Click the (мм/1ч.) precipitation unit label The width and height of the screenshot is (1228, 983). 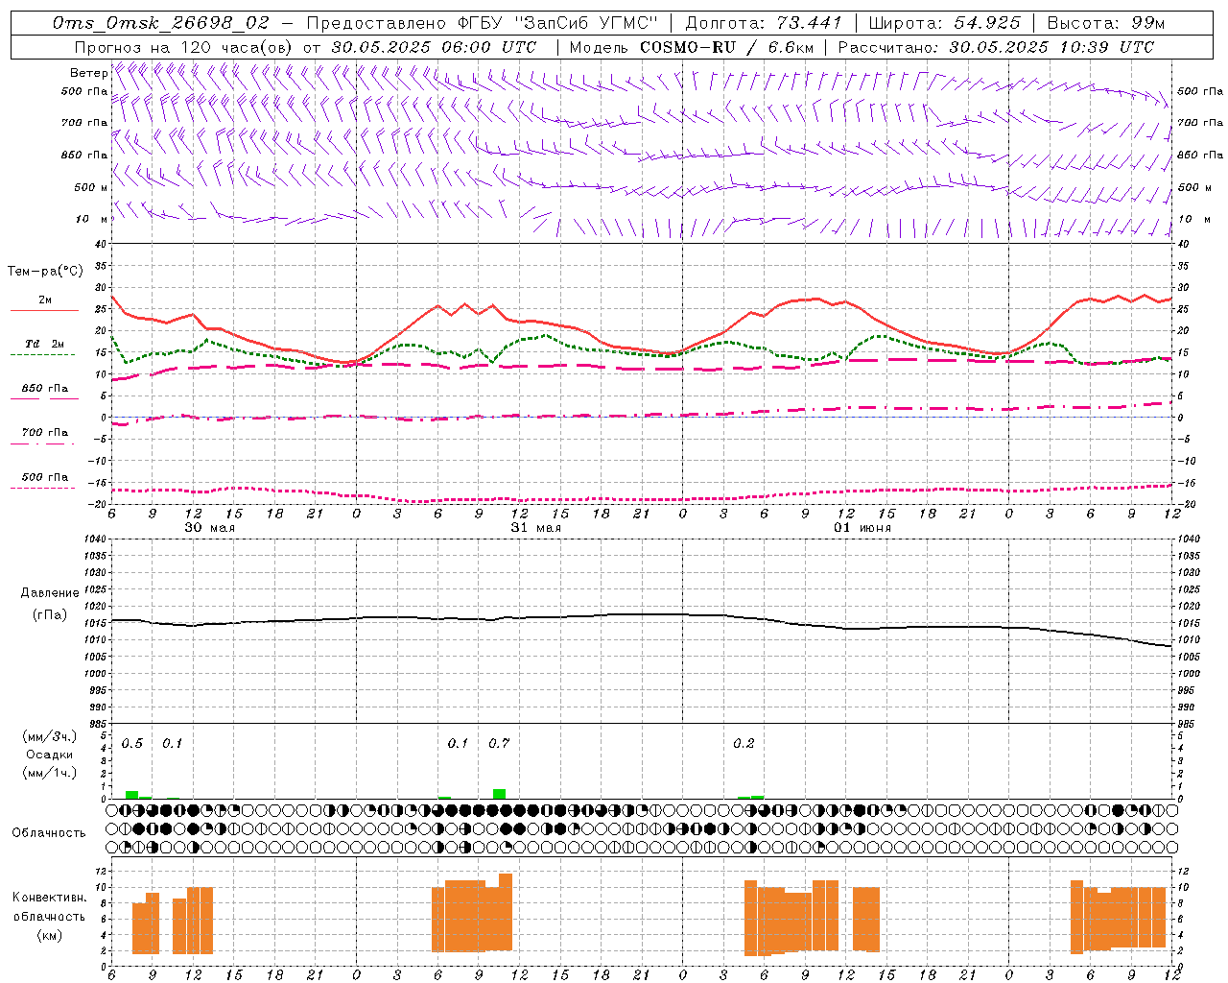click(49, 773)
